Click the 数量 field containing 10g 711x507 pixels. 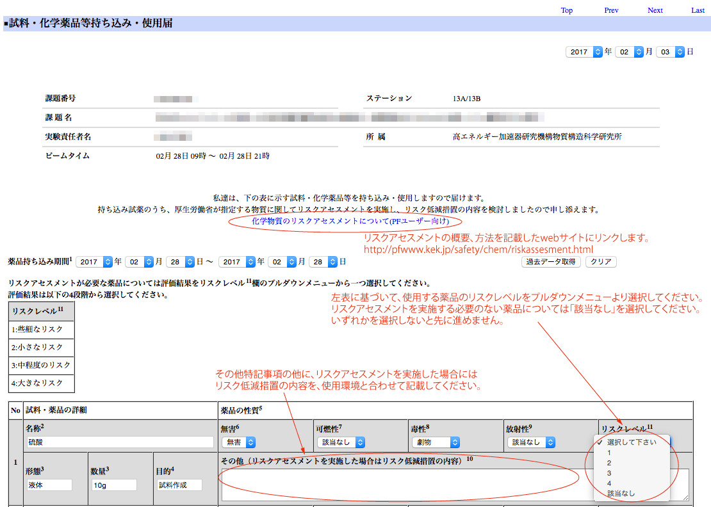coord(114,485)
